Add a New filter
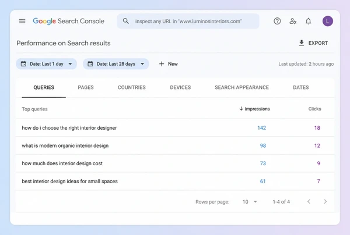This screenshot has height=235, width=350. pyautogui.click(x=169, y=64)
